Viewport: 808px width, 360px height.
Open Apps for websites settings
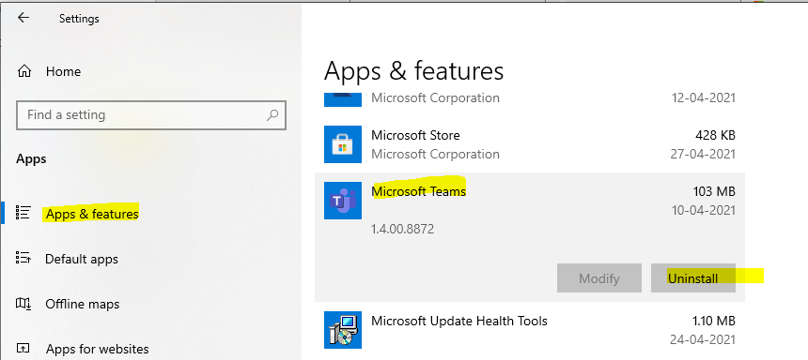click(x=97, y=349)
